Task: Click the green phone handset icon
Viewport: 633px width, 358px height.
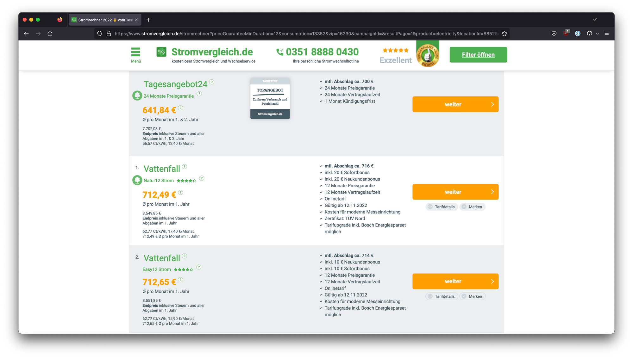Action: point(280,52)
